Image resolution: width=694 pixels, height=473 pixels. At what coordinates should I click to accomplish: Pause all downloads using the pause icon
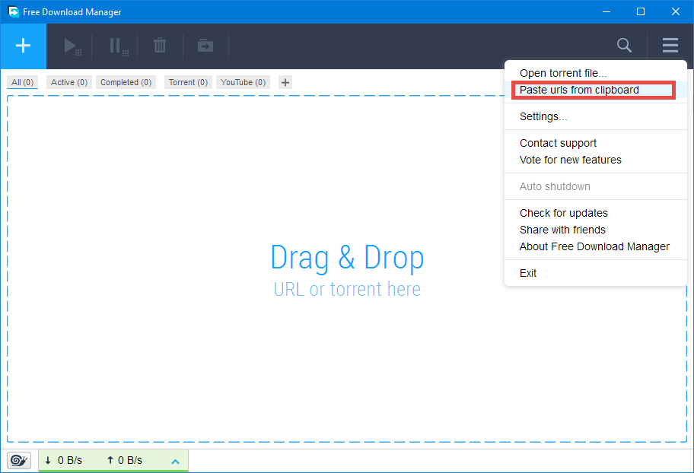coord(119,46)
